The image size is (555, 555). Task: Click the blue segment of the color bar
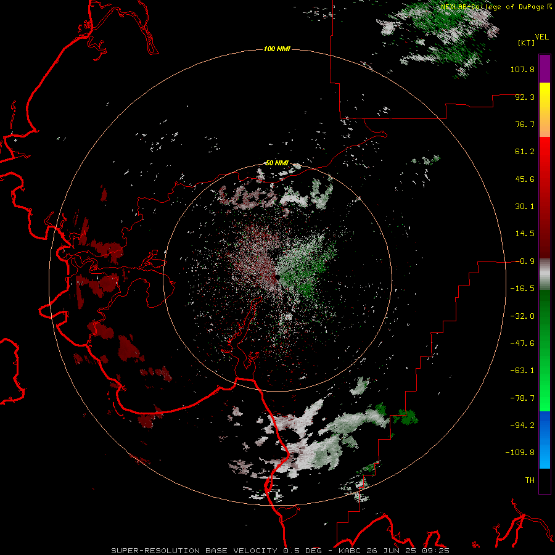(x=545, y=440)
